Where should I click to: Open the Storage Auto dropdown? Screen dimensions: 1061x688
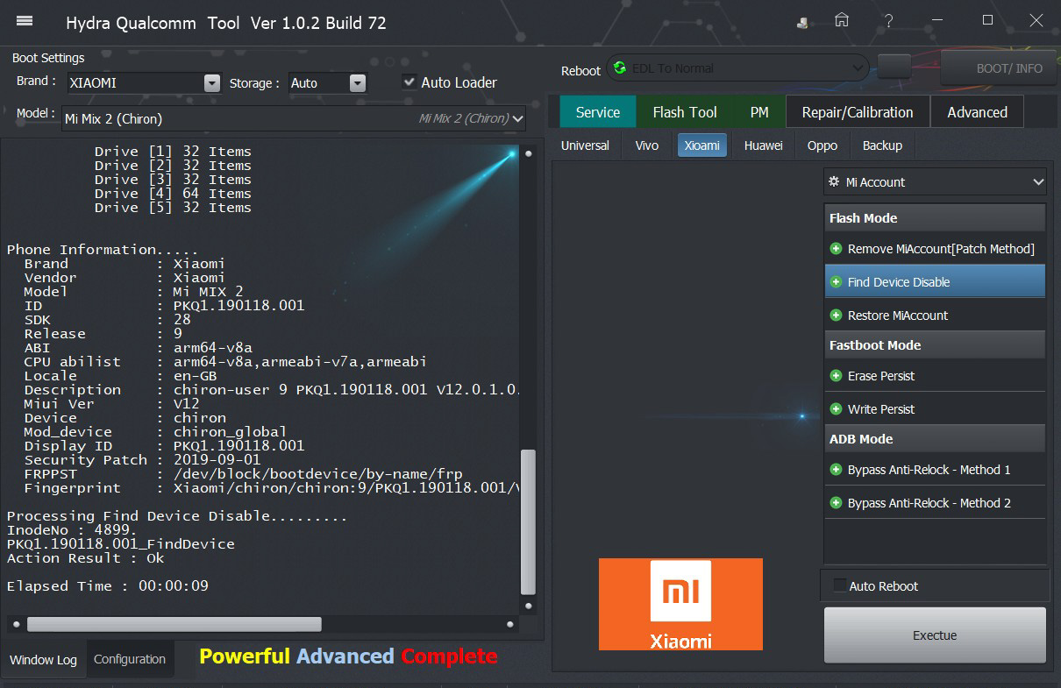(x=357, y=83)
